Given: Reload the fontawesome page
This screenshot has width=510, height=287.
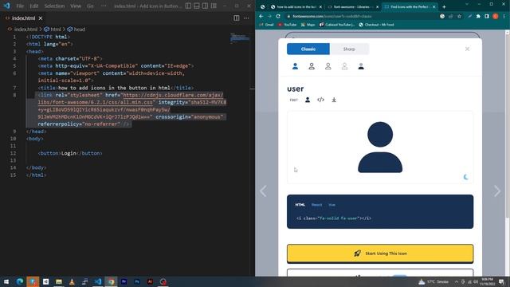Looking at the screenshot, I should (278, 16).
